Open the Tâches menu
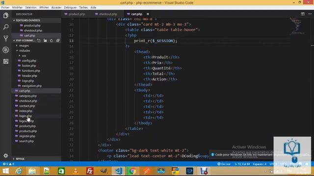Screen dimensions: 314x176 tap(83, 7)
